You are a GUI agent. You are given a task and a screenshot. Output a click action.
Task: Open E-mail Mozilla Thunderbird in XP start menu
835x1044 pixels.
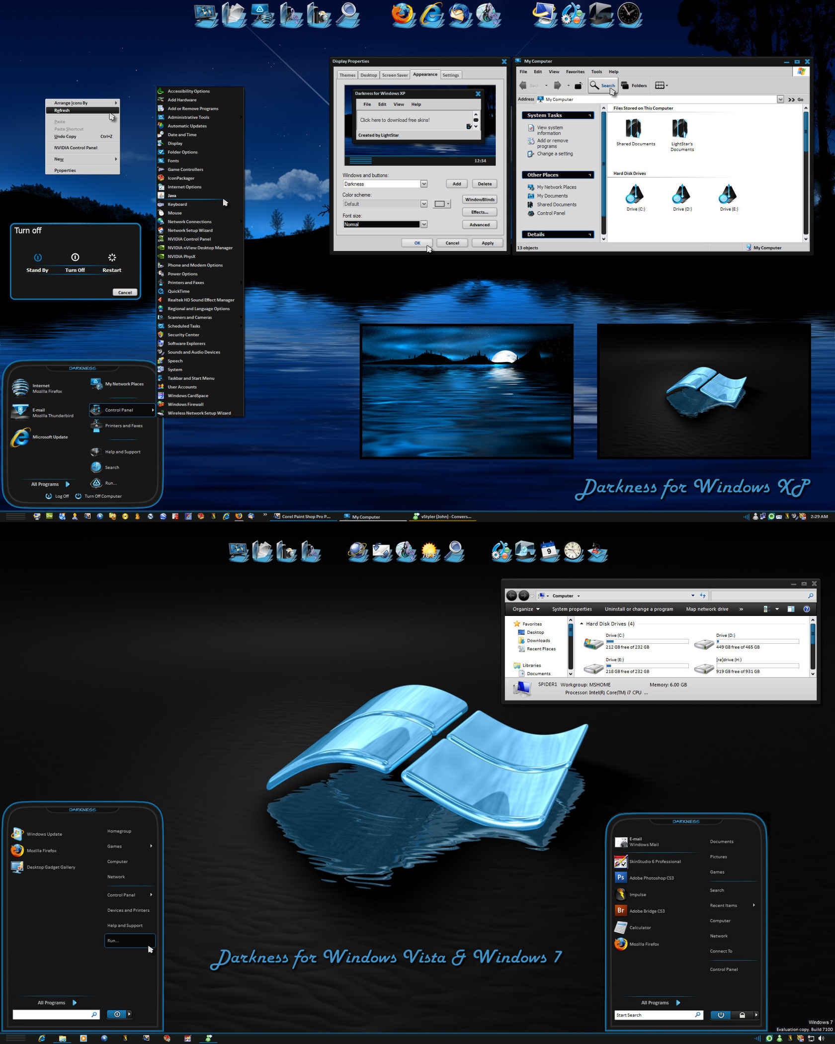[44, 412]
